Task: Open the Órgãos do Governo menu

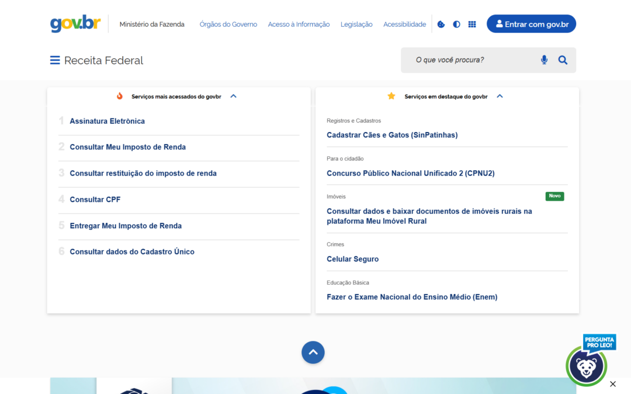Action: pyautogui.click(x=228, y=24)
